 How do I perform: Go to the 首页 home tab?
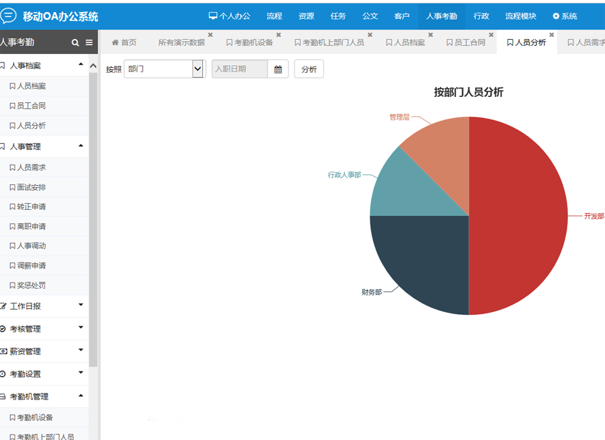click(x=124, y=42)
